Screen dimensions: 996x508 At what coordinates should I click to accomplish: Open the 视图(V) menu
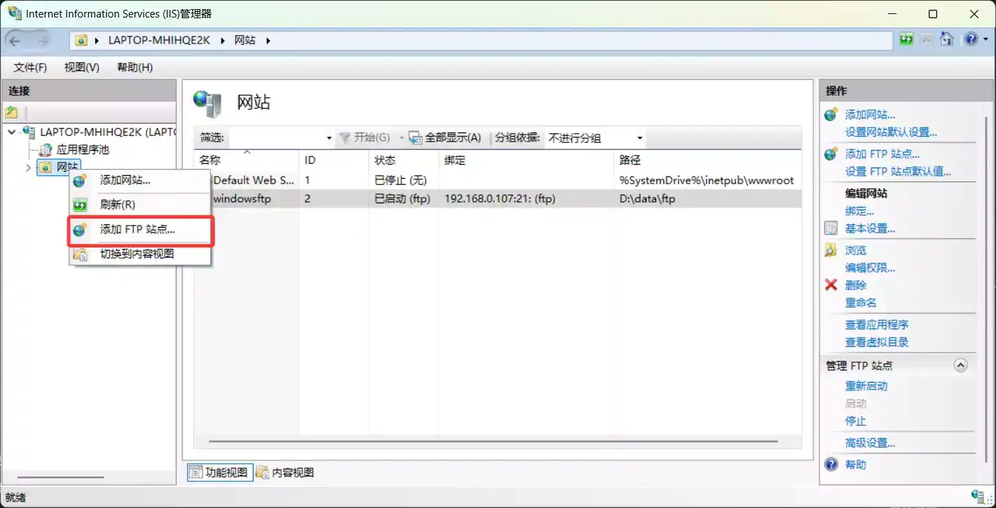click(82, 67)
